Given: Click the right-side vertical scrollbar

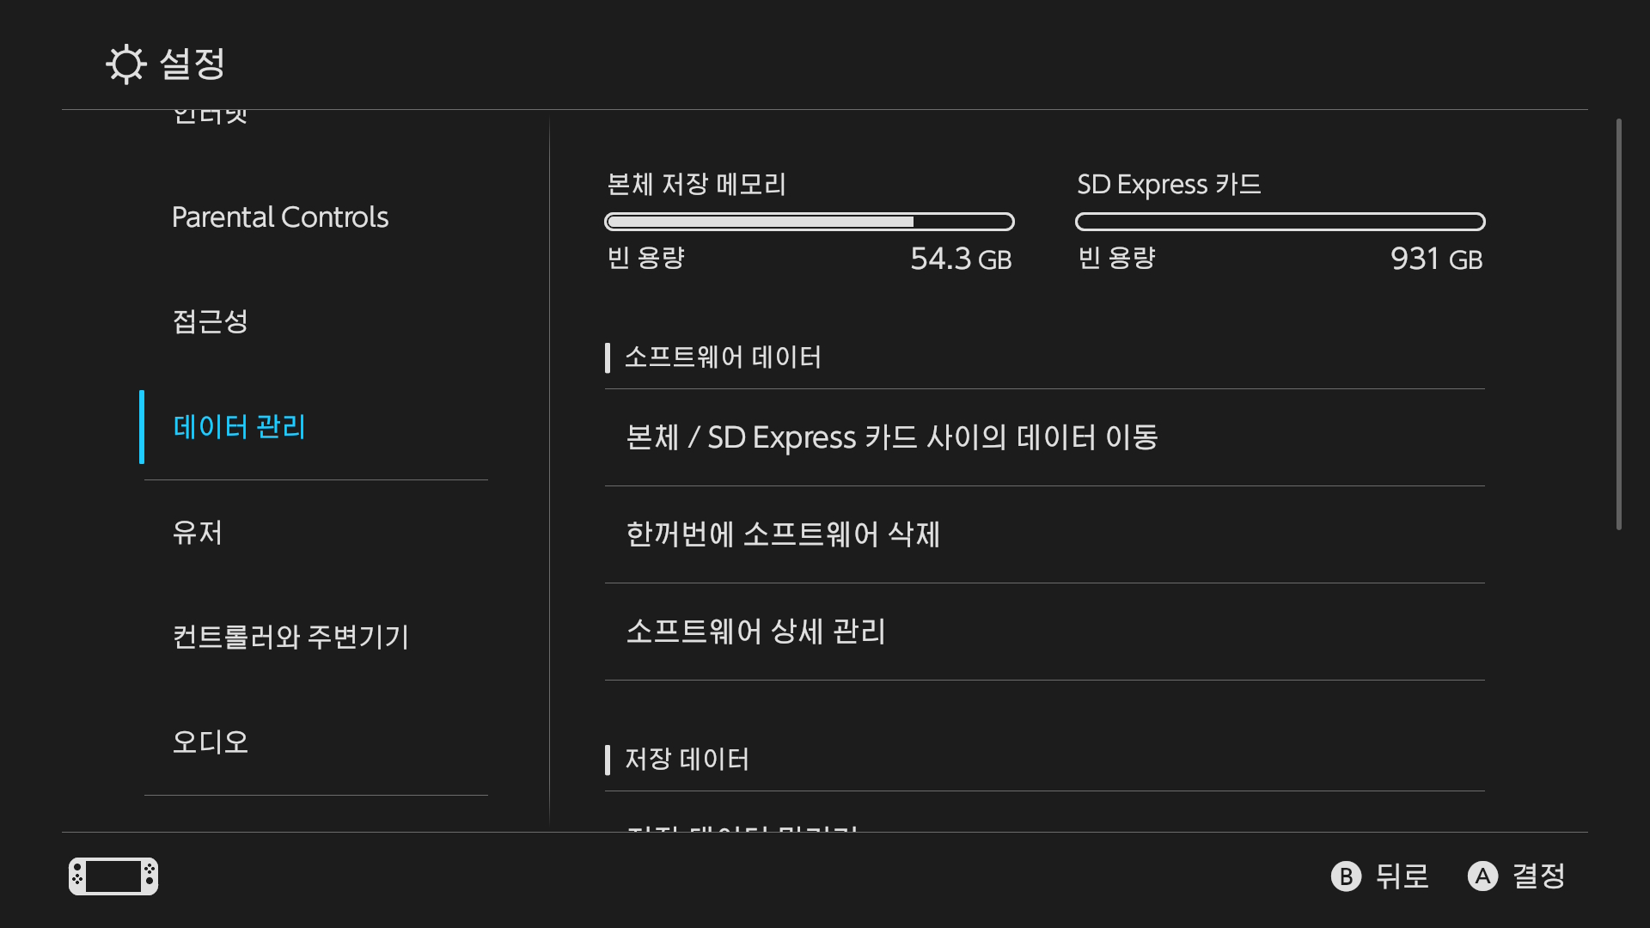Looking at the screenshot, I should [x=1618, y=325].
